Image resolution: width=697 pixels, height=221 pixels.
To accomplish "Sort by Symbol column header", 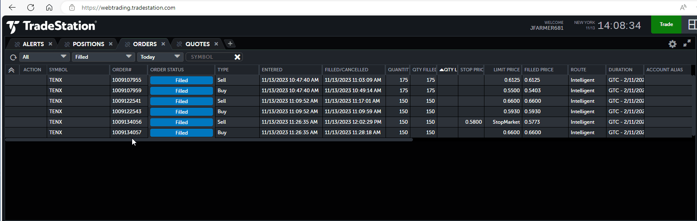I will tap(78, 70).
